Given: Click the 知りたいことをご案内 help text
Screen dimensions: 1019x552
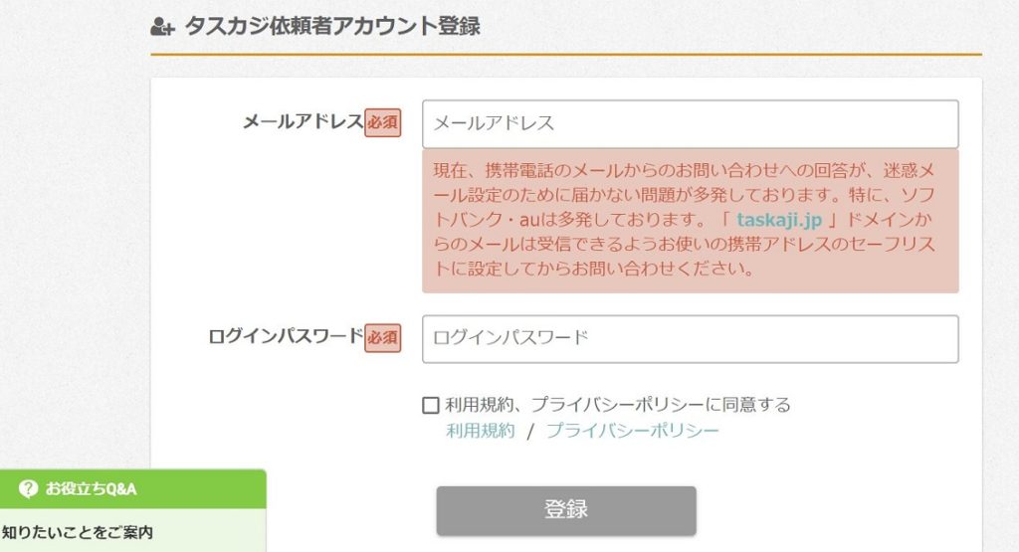Looking at the screenshot, I should pyautogui.click(x=78, y=532).
